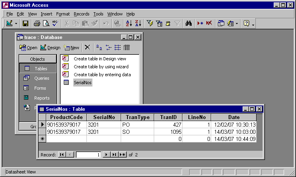Image resolution: width=296 pixels, height=177 pixels.
Task: Click Design in the database window
Action: click(50, 48)
